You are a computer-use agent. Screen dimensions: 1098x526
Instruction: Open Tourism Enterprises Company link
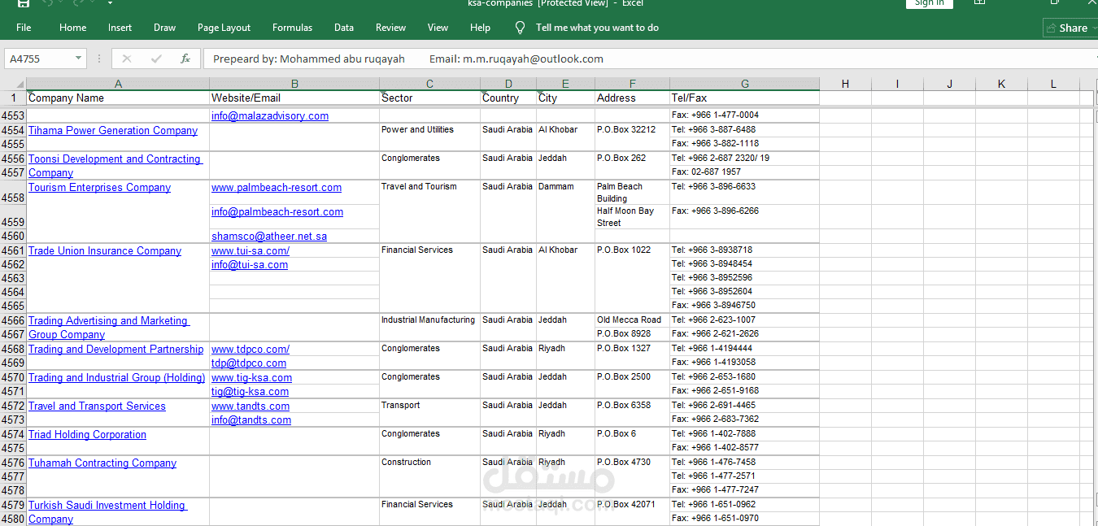click(x=99, y=187)
